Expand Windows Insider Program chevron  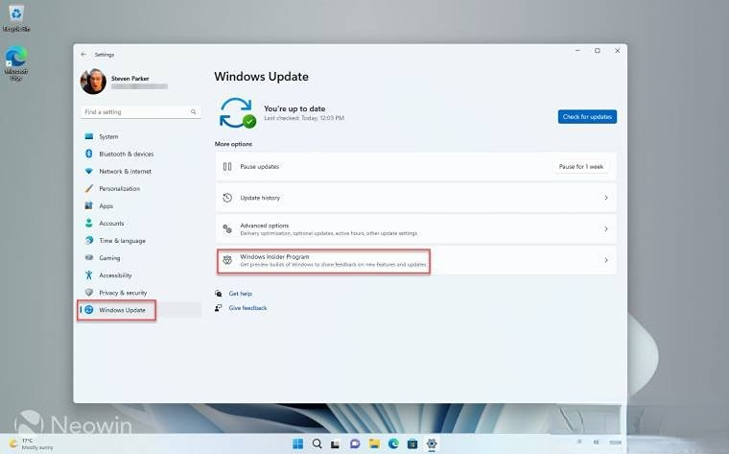click(606, 260)
